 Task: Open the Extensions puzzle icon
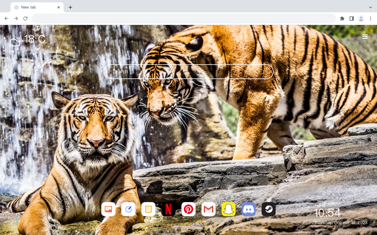coord(342,19)
